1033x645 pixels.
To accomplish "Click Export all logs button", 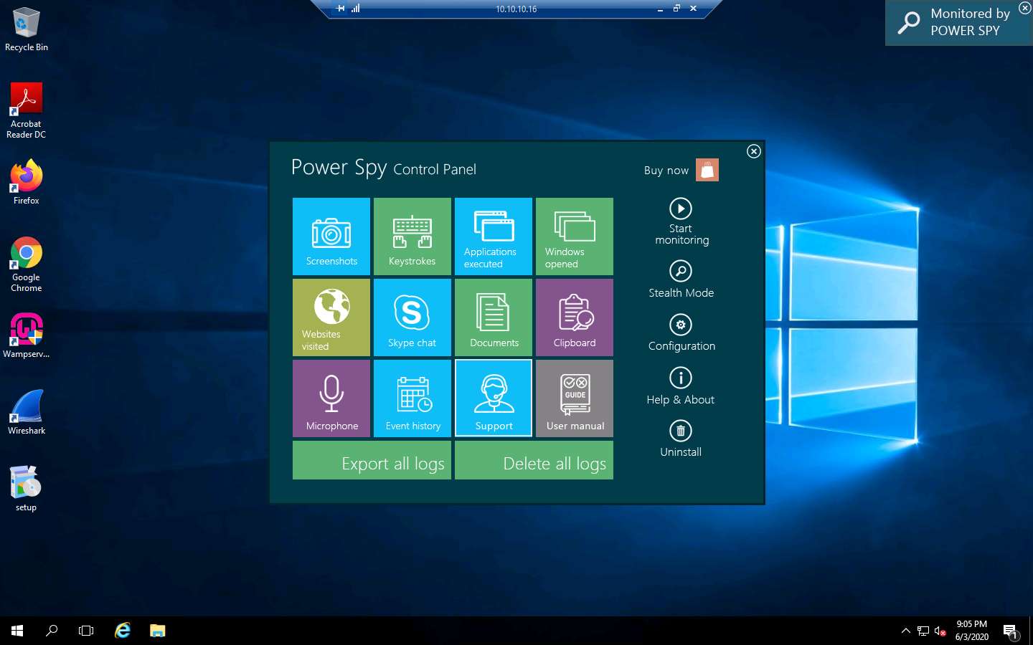I will tap(372, 460).
